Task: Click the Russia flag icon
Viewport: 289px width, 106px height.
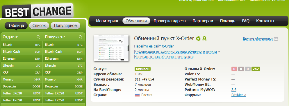Action: tap(137, 95)
